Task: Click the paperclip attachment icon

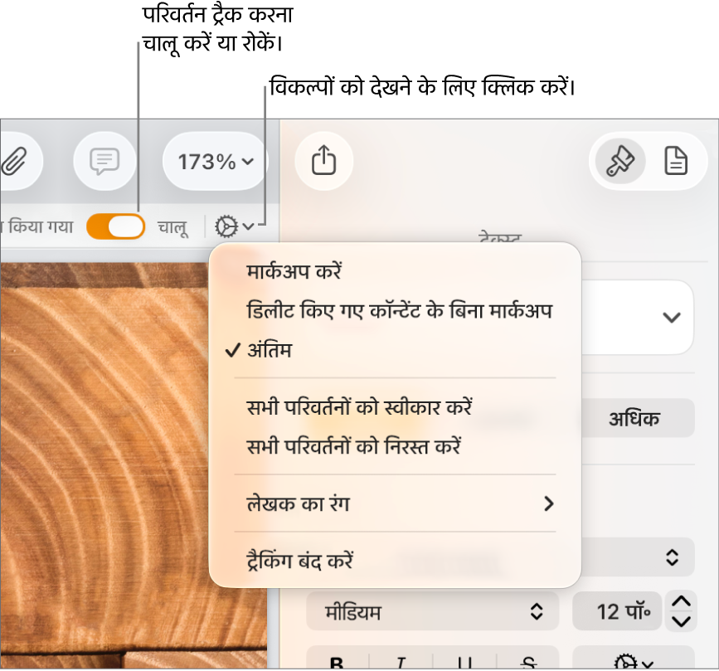Action: click(x=15, y=162)
